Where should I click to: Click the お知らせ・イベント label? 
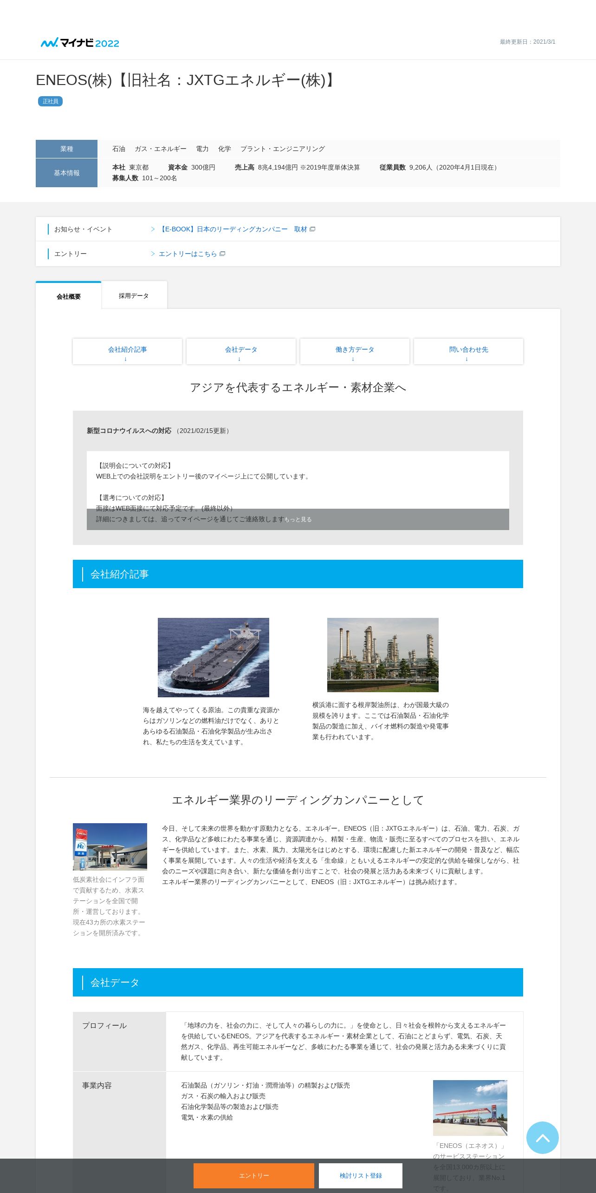[83, 229]
